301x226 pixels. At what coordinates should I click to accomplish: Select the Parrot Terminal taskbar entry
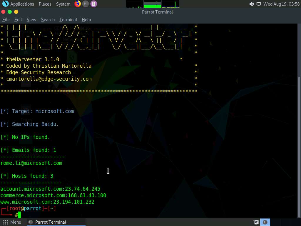coord(56,222)
